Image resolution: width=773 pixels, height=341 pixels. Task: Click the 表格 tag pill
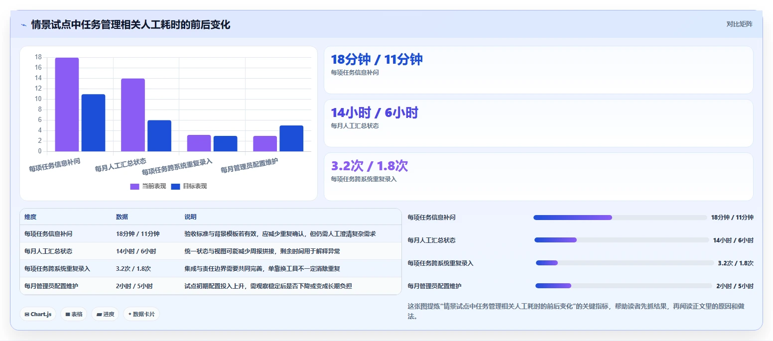(x=74, y=314)
